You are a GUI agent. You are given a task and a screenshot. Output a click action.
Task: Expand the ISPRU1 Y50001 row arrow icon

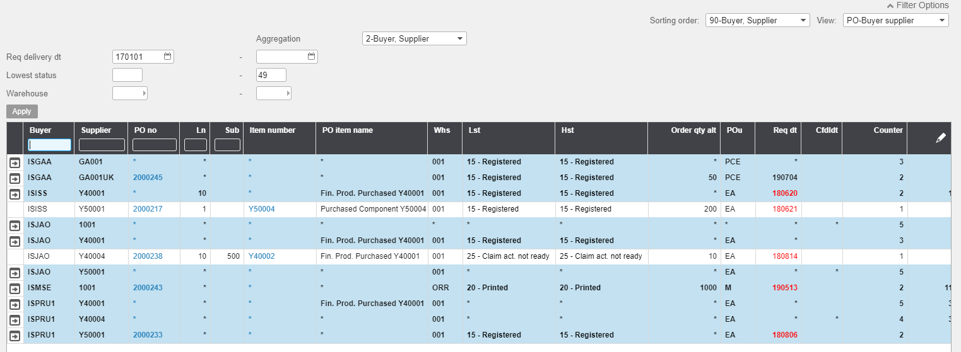click(15, 336)
